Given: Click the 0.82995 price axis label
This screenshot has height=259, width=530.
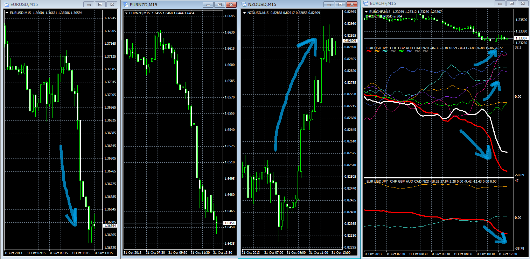Looking at the screenshot, I should (350, 12).
